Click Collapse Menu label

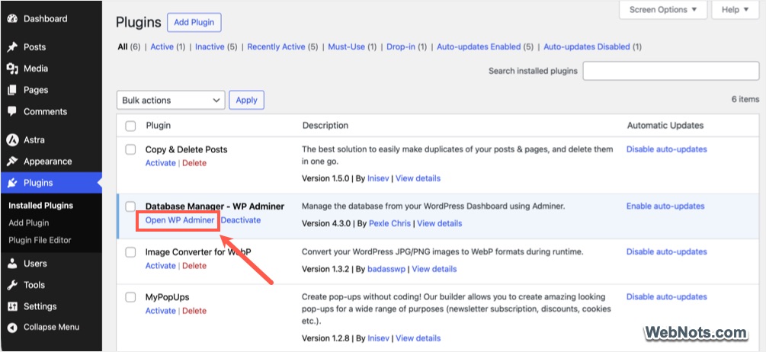[51, 328]
